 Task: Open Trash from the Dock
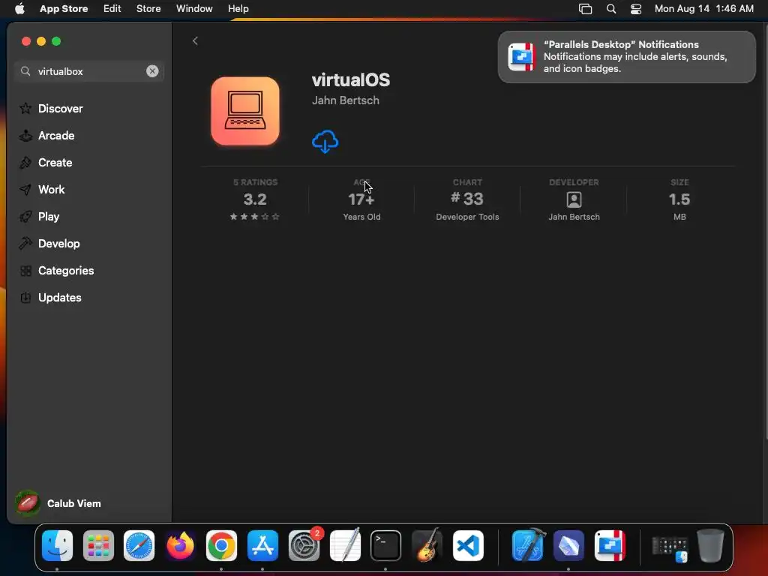(710, 545)
